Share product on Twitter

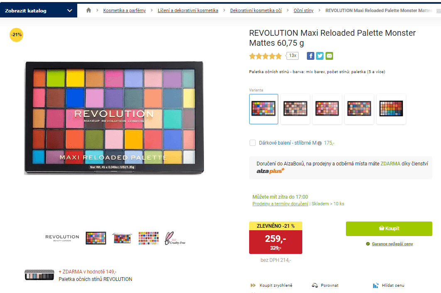[x=320, y=56]
